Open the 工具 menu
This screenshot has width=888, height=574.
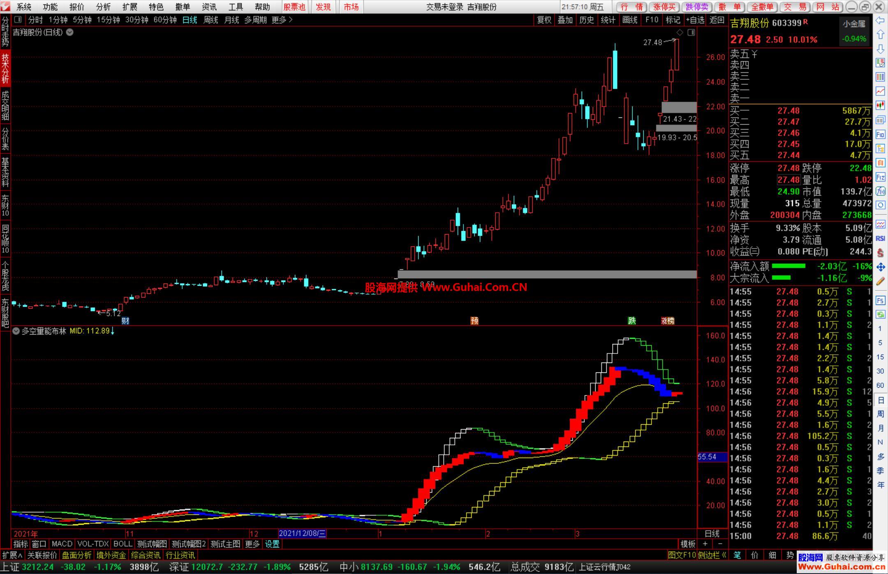click(x=236, y=7)
